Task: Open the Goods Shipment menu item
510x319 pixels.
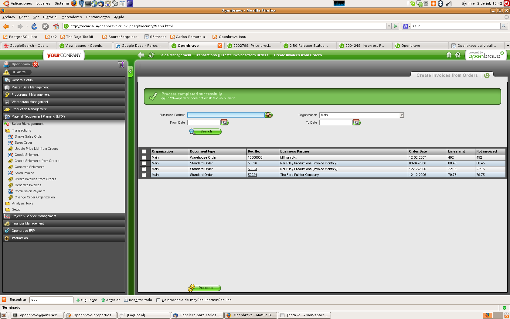Action: click(27, 155)
